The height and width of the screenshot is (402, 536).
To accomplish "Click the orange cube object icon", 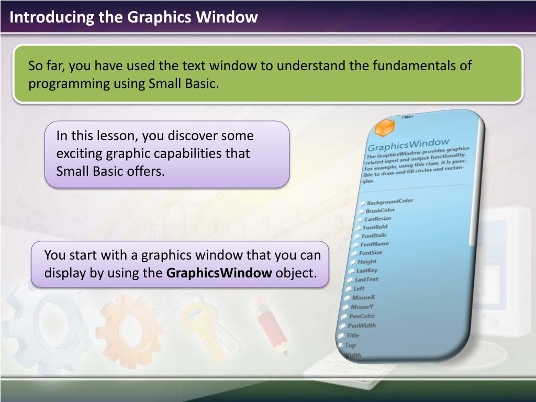I will (x=384, y=127).
